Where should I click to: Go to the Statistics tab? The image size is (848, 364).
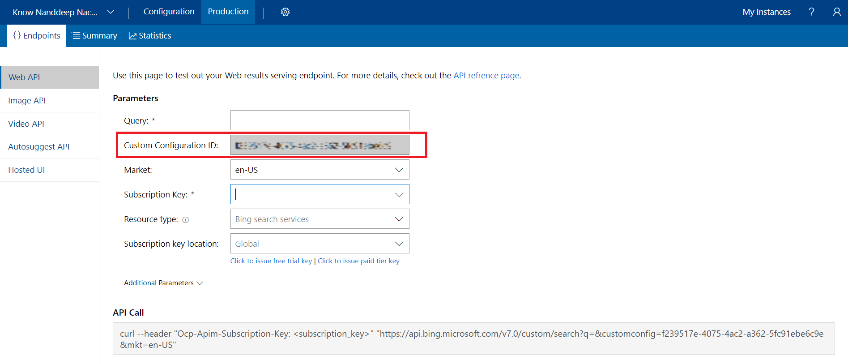click(150, 36)
